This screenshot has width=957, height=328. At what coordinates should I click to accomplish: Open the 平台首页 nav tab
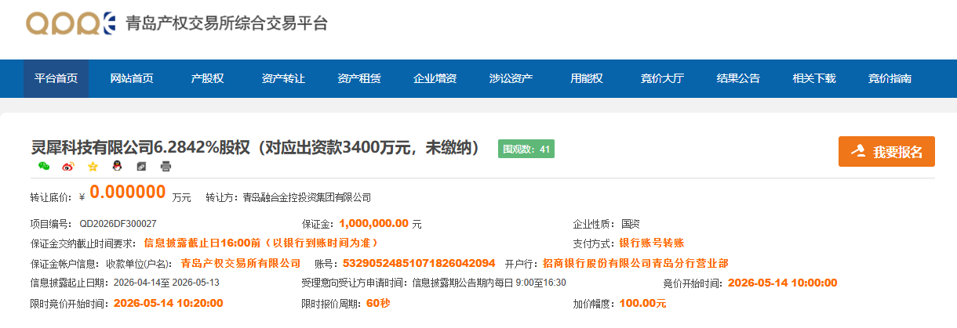click(x=56, y=78)
